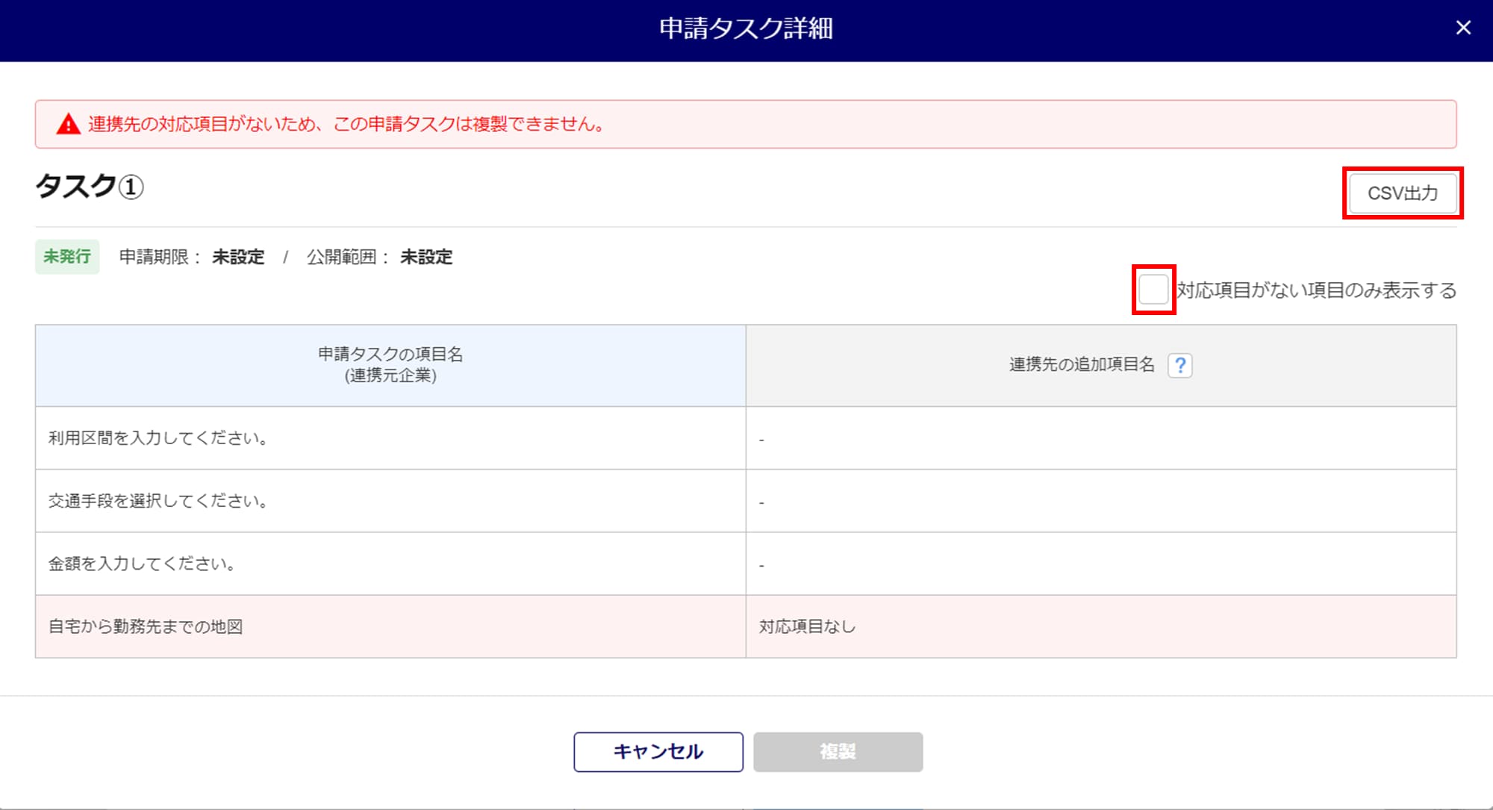The height and width of the screenshot is (810, 1493).
Task: Click the help question mark icon
Action: (x=1179, y=365)
